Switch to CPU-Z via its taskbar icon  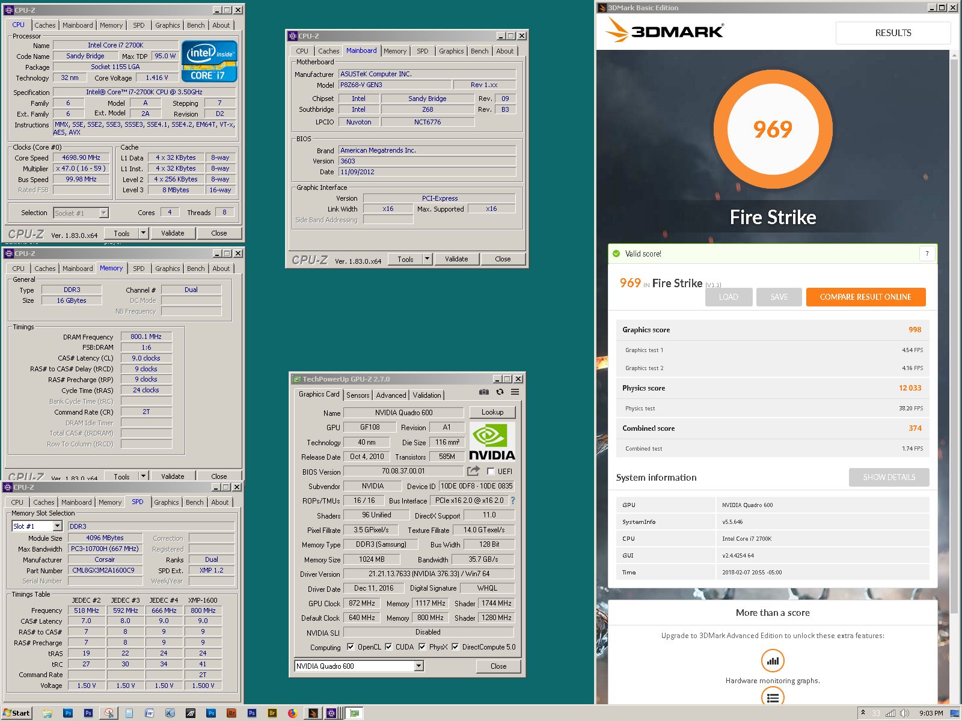click(331, 713)
